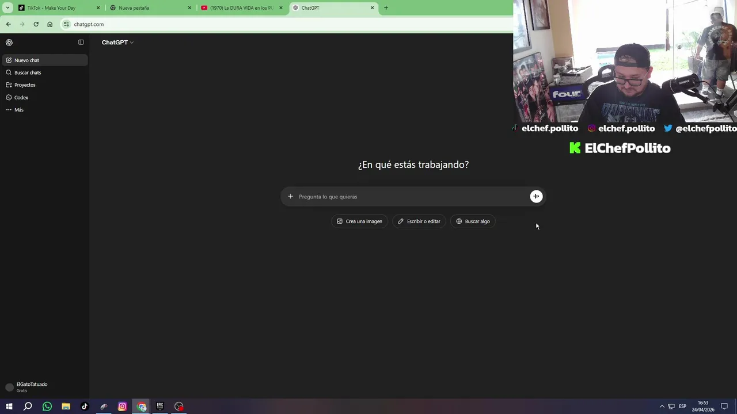The image size is (737, 414).
Task: Open the tab search dropdown arrow
Action: coord(7,8)
